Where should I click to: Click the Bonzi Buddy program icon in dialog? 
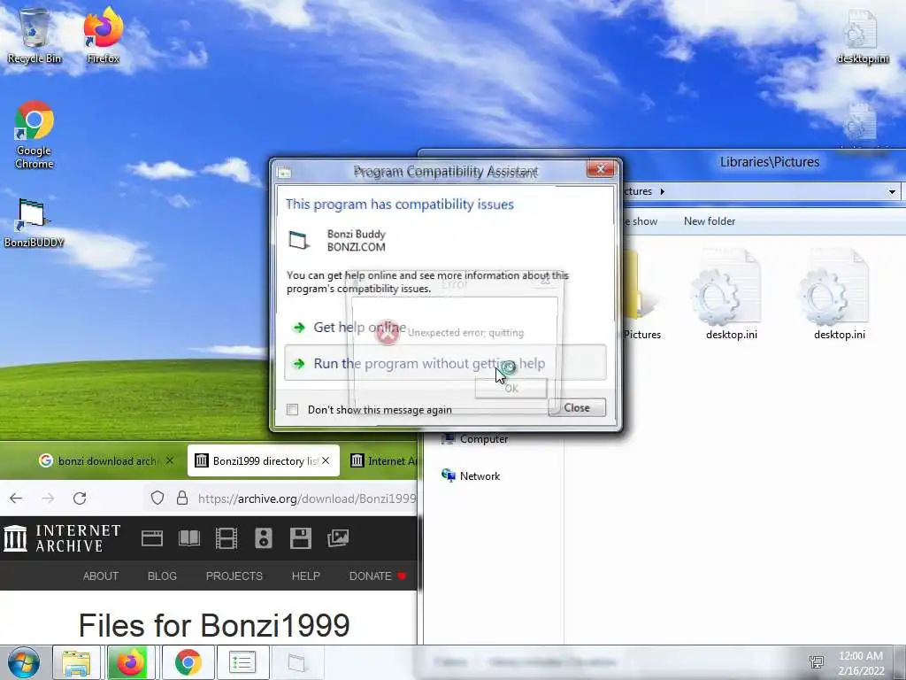299,240
